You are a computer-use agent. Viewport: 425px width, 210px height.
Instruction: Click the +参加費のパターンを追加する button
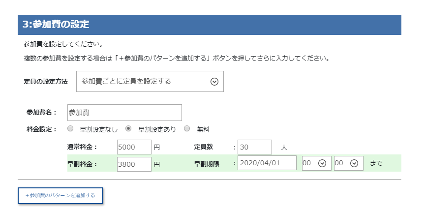[60, 196]
